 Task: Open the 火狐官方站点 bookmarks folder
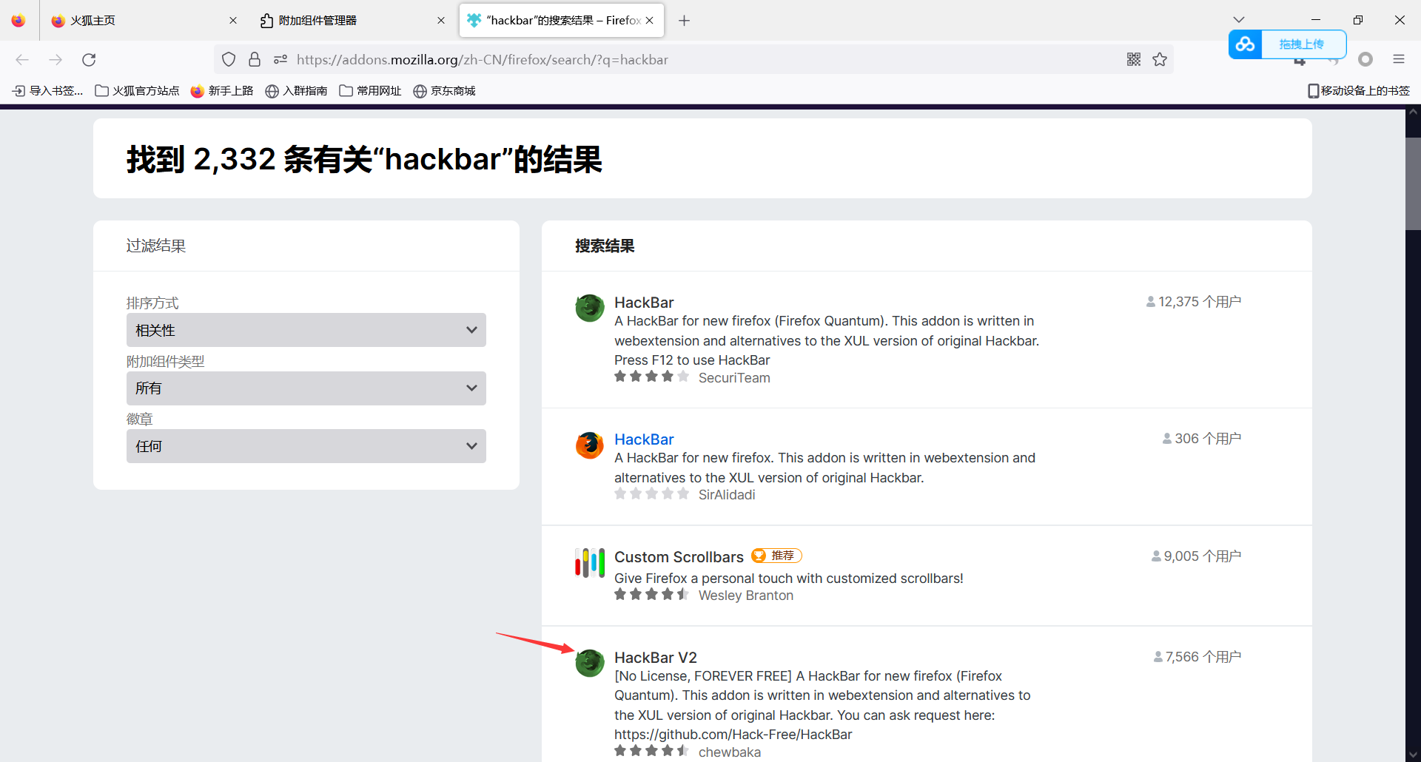tap(138, 91)
